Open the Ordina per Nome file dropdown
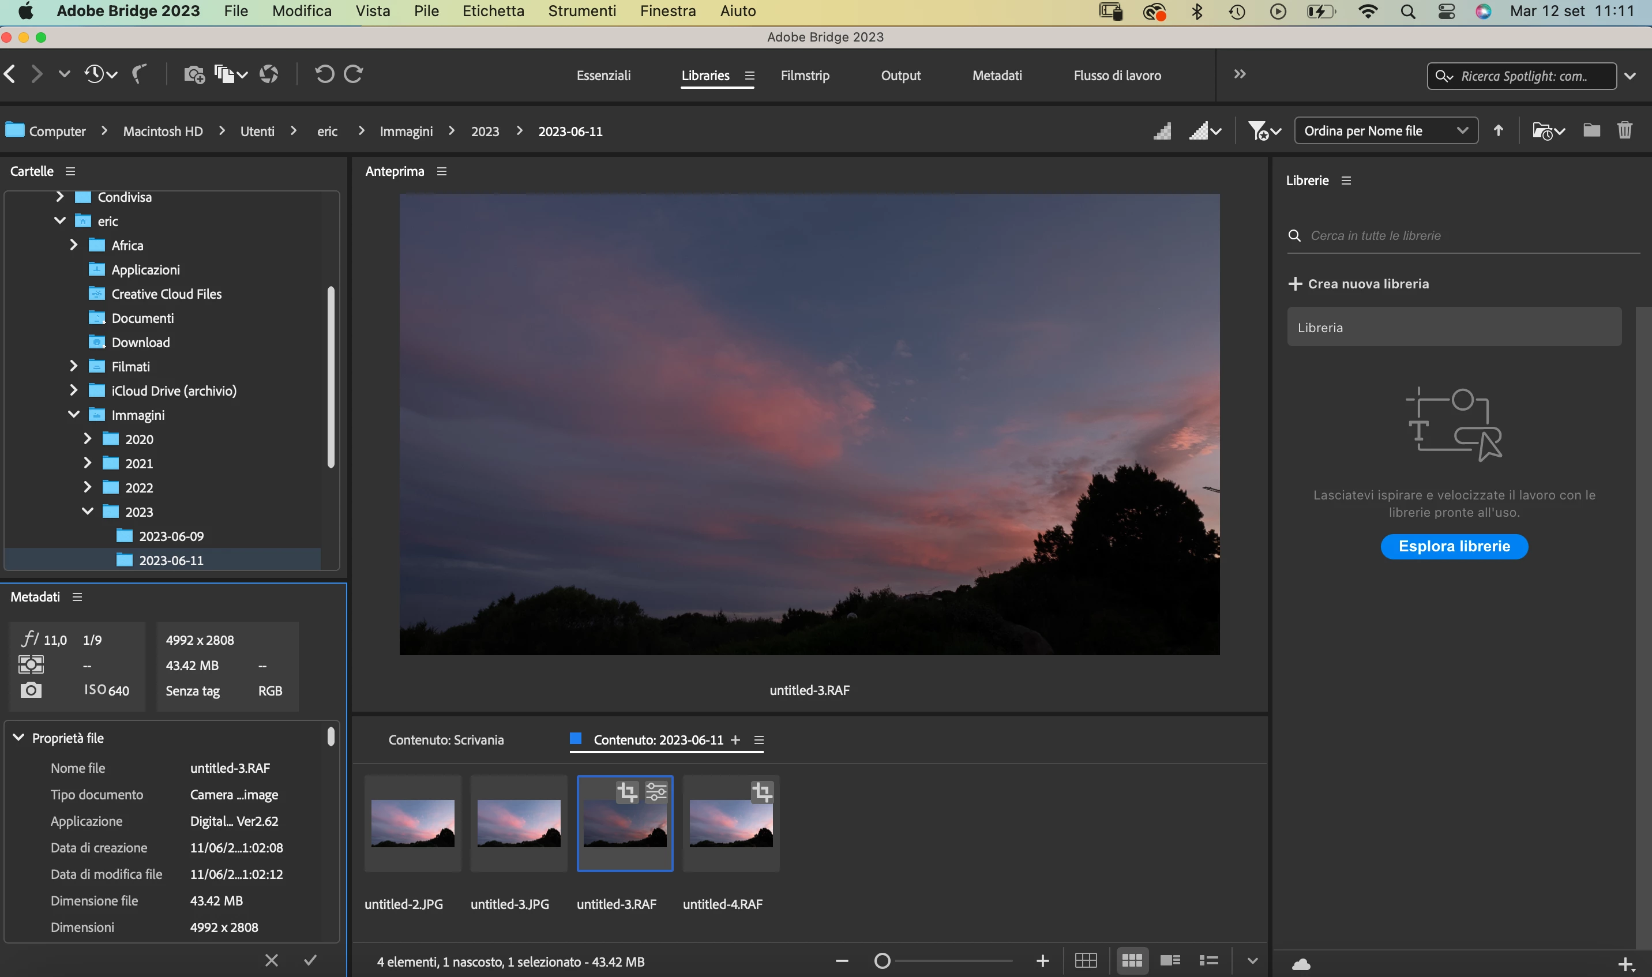 click(x=1386, y=130)
